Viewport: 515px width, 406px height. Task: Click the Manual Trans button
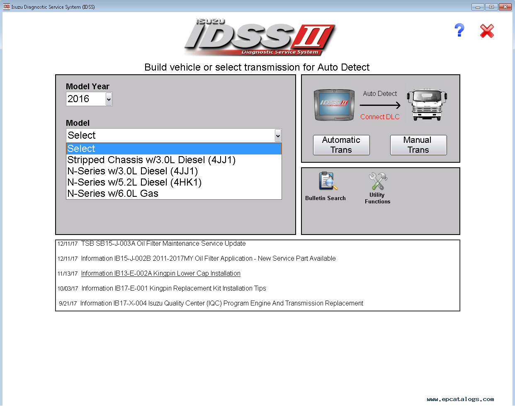point(418,145)
